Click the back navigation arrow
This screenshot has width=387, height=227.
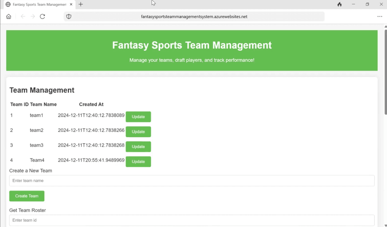(x=23, y=16)
